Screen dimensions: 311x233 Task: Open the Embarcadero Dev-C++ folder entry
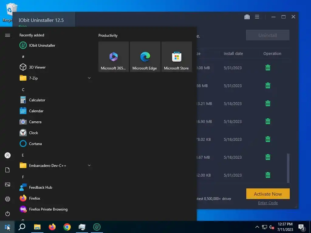(x=55, y=165)
